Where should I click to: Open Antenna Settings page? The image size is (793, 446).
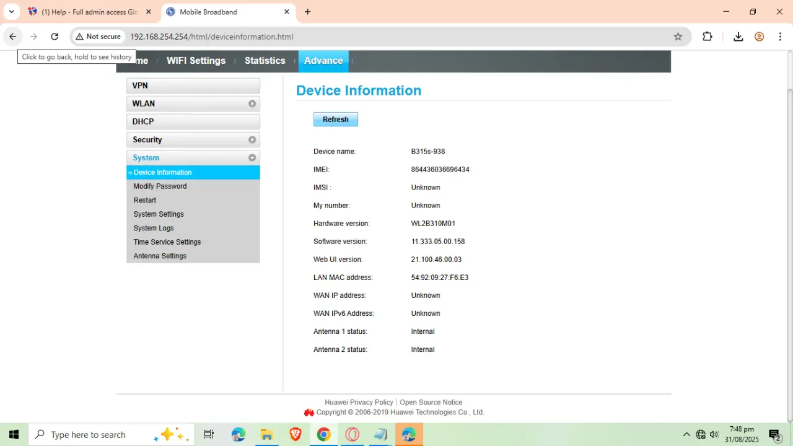tap(160, 256)
